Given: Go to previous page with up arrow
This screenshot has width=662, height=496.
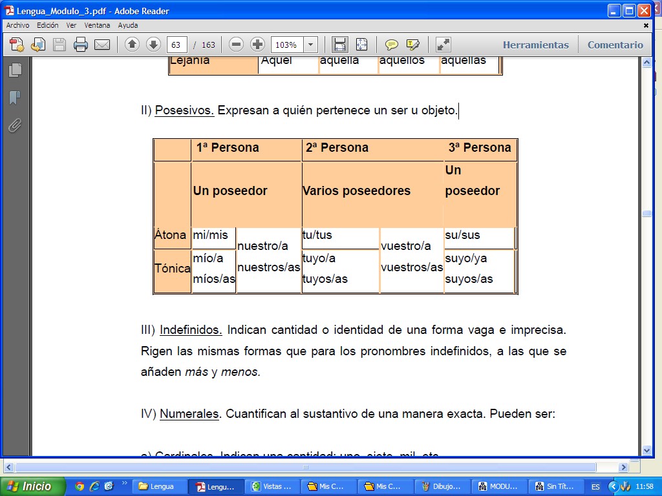Looking at the screenshot, I should coord(132,45).
